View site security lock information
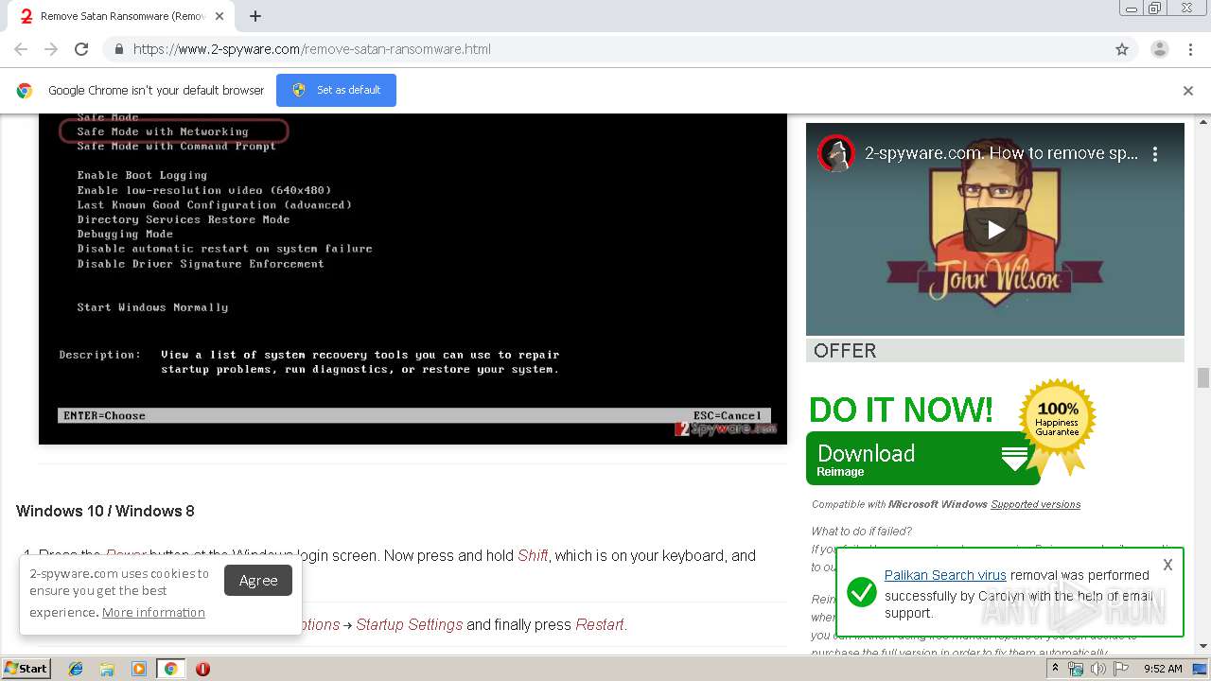The image size is (1211, 681). click(x=118, y=49)
